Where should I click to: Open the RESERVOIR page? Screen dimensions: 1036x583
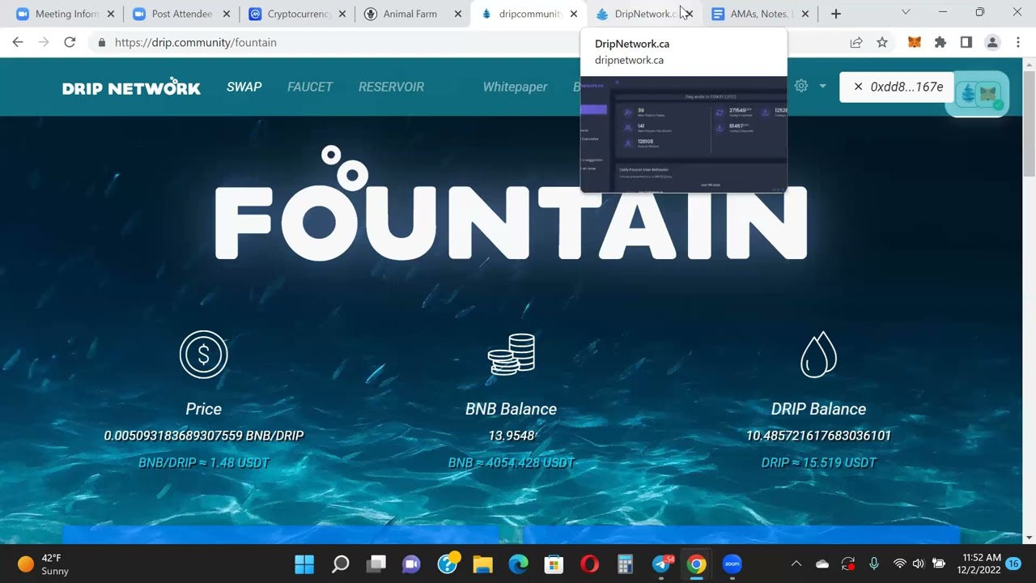pyautogui.click(x=391, y=87)
